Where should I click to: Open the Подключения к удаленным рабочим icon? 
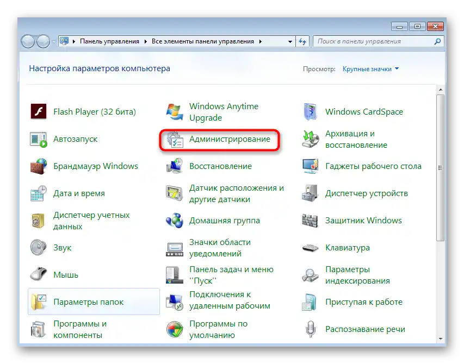coord(174,302)
